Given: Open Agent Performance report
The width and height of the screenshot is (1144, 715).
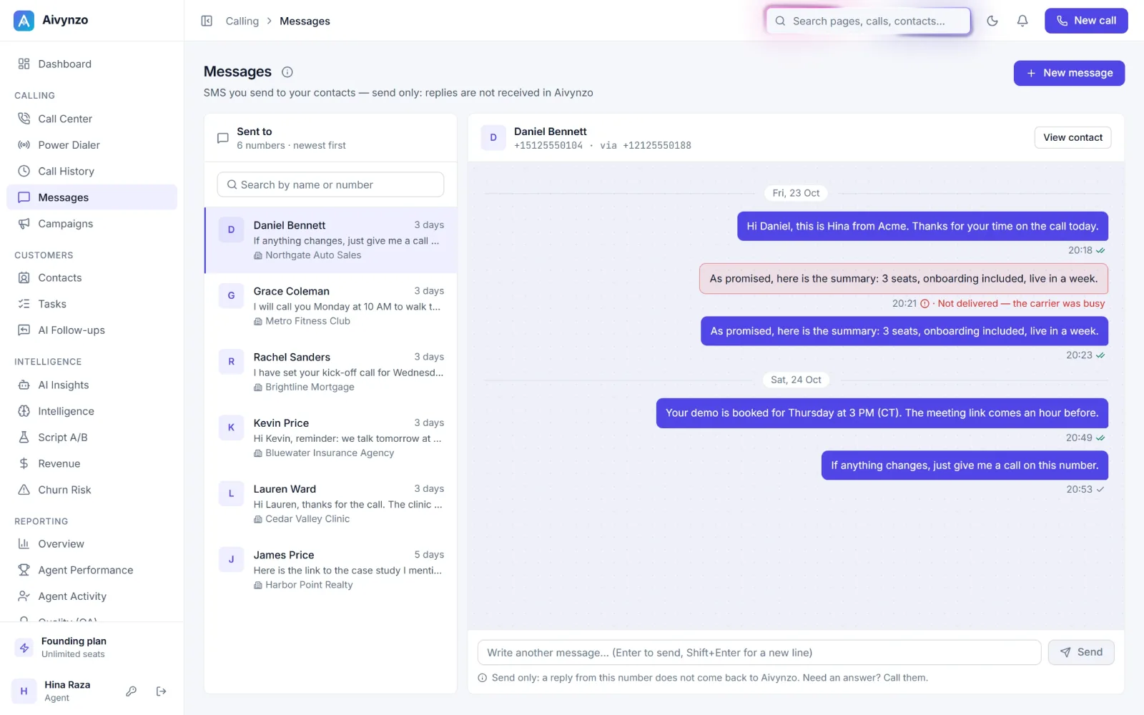Looking at the screenshot, I should 92,570.
